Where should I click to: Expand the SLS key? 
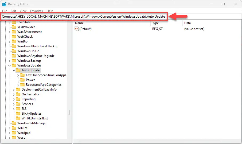pyautogui.click(x=14, y=109)
